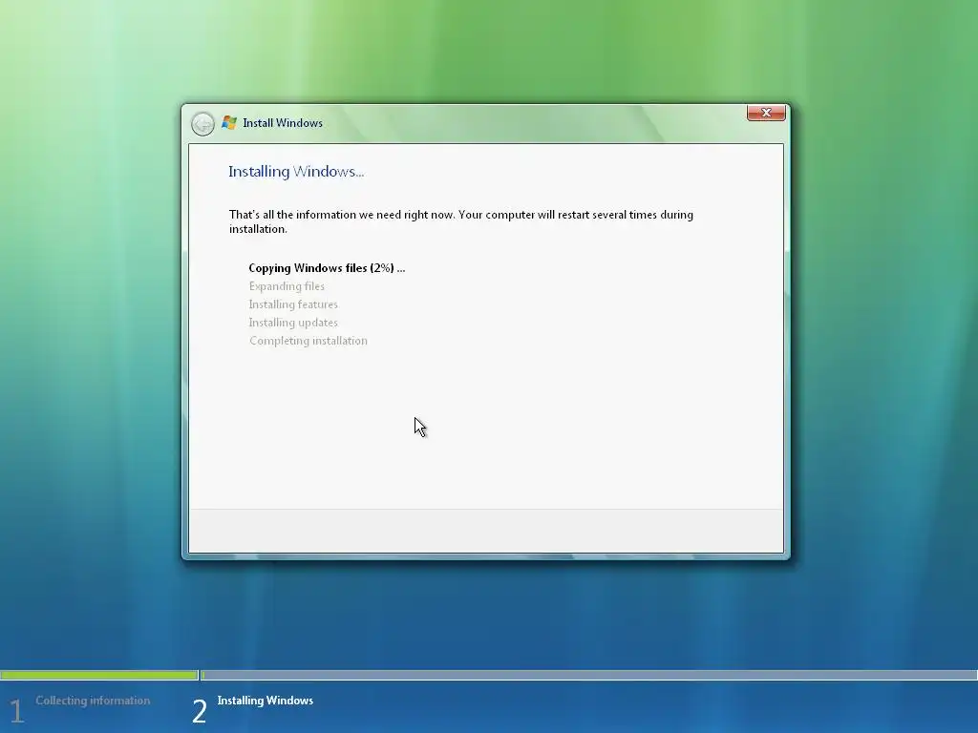The width and height of the screenshot is (978, 733).
Task: Close the Install Windows dialog
Action: [766, 113]
